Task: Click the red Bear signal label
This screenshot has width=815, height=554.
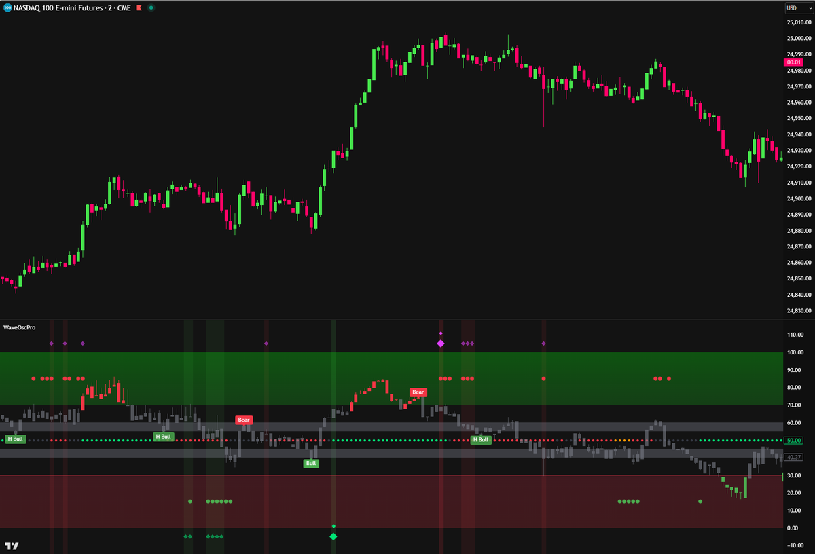Action: tap(418, 392)
